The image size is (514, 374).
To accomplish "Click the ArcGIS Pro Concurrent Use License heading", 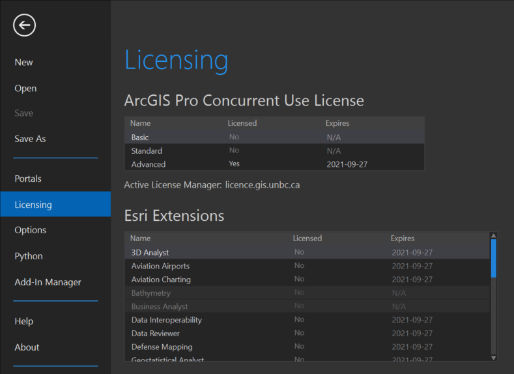I will point(244,100).
